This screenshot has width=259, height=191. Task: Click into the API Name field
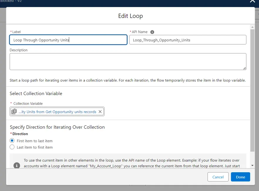click(188, 40)
